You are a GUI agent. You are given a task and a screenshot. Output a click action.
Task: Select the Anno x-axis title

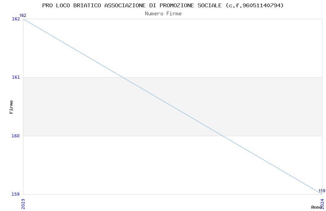pos(316,207)
